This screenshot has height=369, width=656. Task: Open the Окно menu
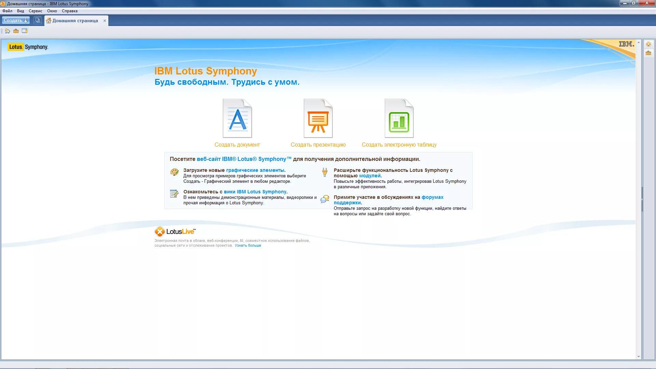(x=52, y=11)
